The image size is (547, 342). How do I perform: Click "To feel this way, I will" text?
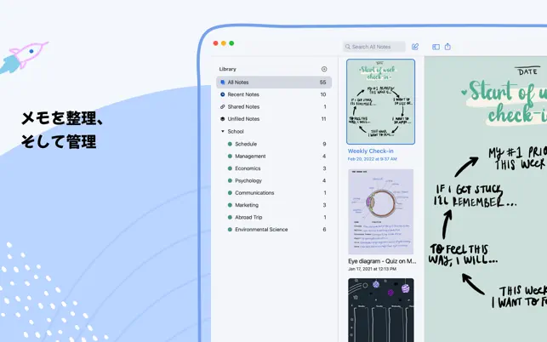(x=463, y=254)
